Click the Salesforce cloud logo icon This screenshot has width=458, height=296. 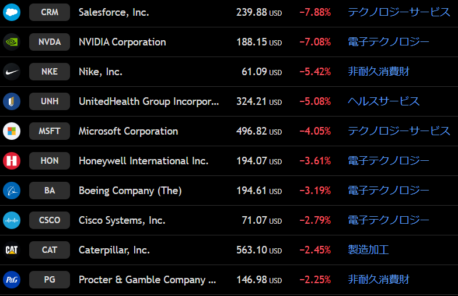point(12,12)
